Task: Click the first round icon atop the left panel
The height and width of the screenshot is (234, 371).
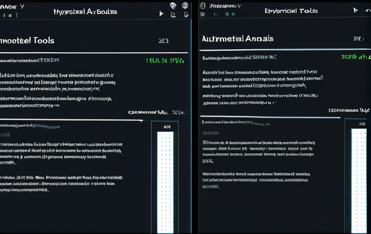Action: tap(173, 5)
